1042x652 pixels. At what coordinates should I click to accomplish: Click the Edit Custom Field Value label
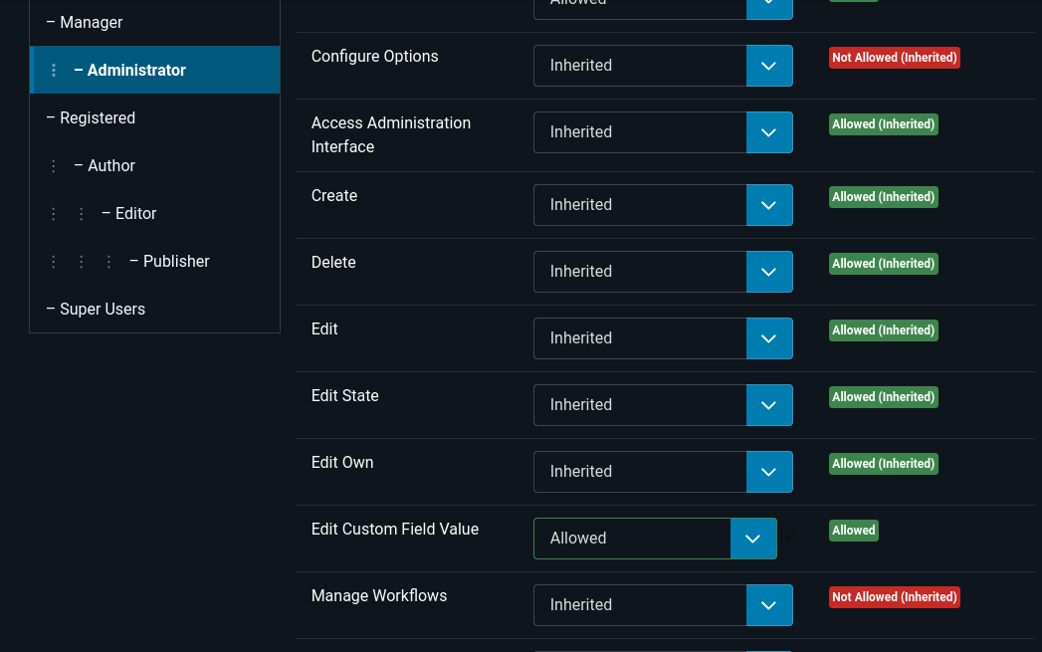pos(395,529)
